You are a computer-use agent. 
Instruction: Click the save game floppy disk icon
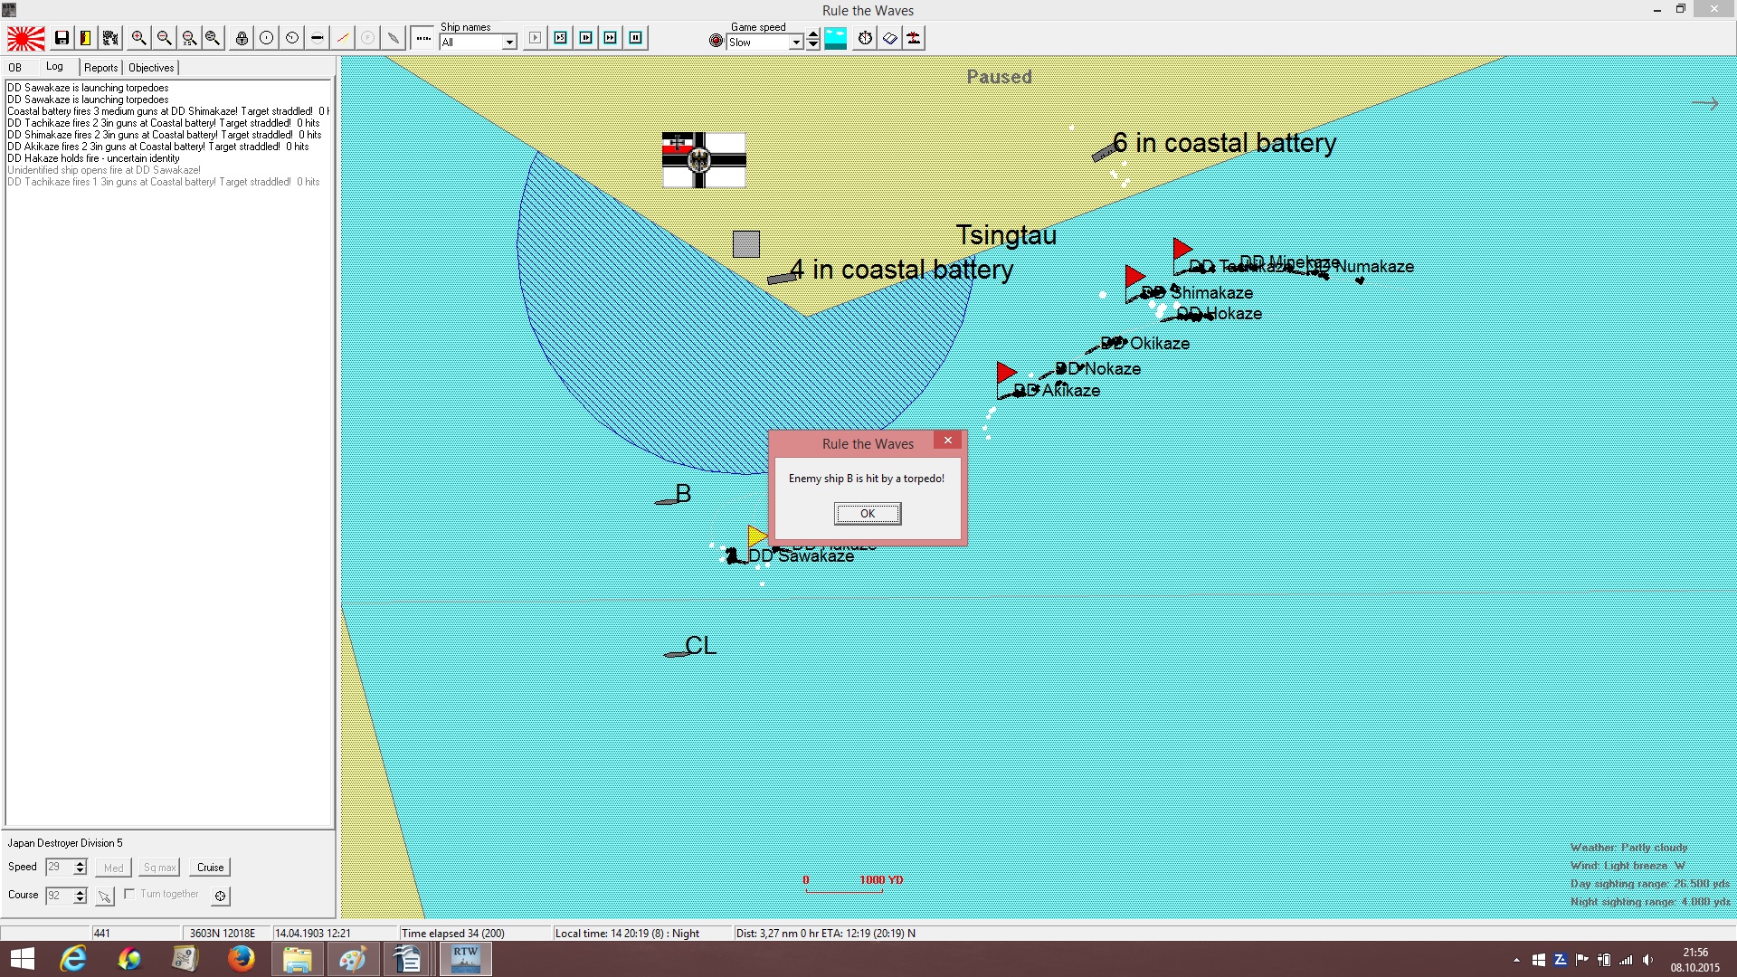(62, 38)
